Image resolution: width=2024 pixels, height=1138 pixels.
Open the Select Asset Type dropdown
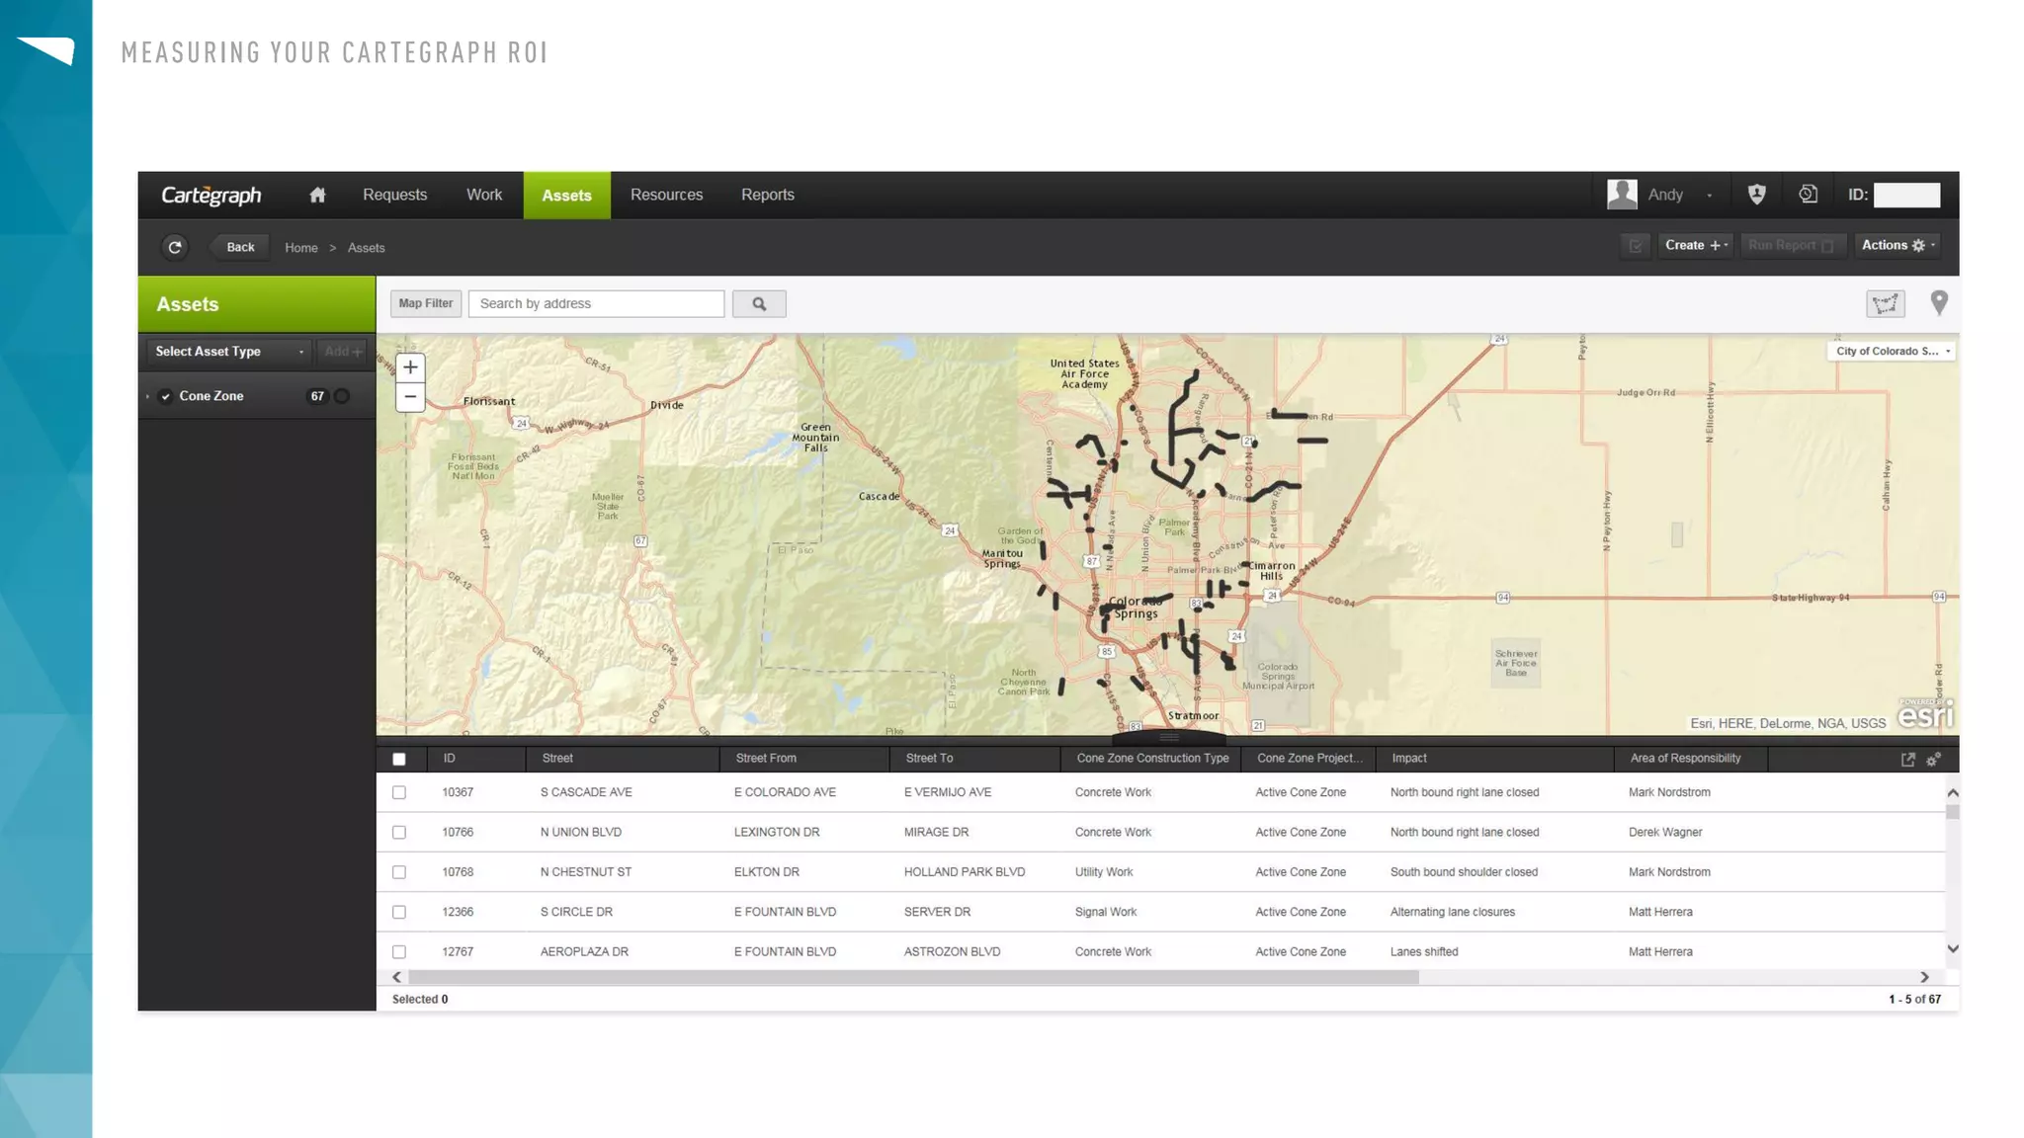229,352
